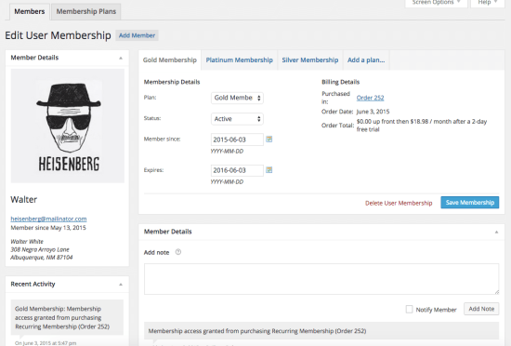
Task: Select the Platinum Membership tab
Action: (x=239, y=60)
